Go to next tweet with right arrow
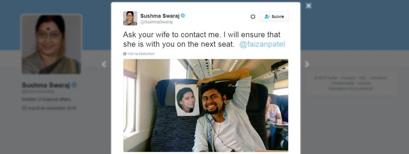Image resolution: width=409 pixels, height=154 pixels. [x=307, y=64]
